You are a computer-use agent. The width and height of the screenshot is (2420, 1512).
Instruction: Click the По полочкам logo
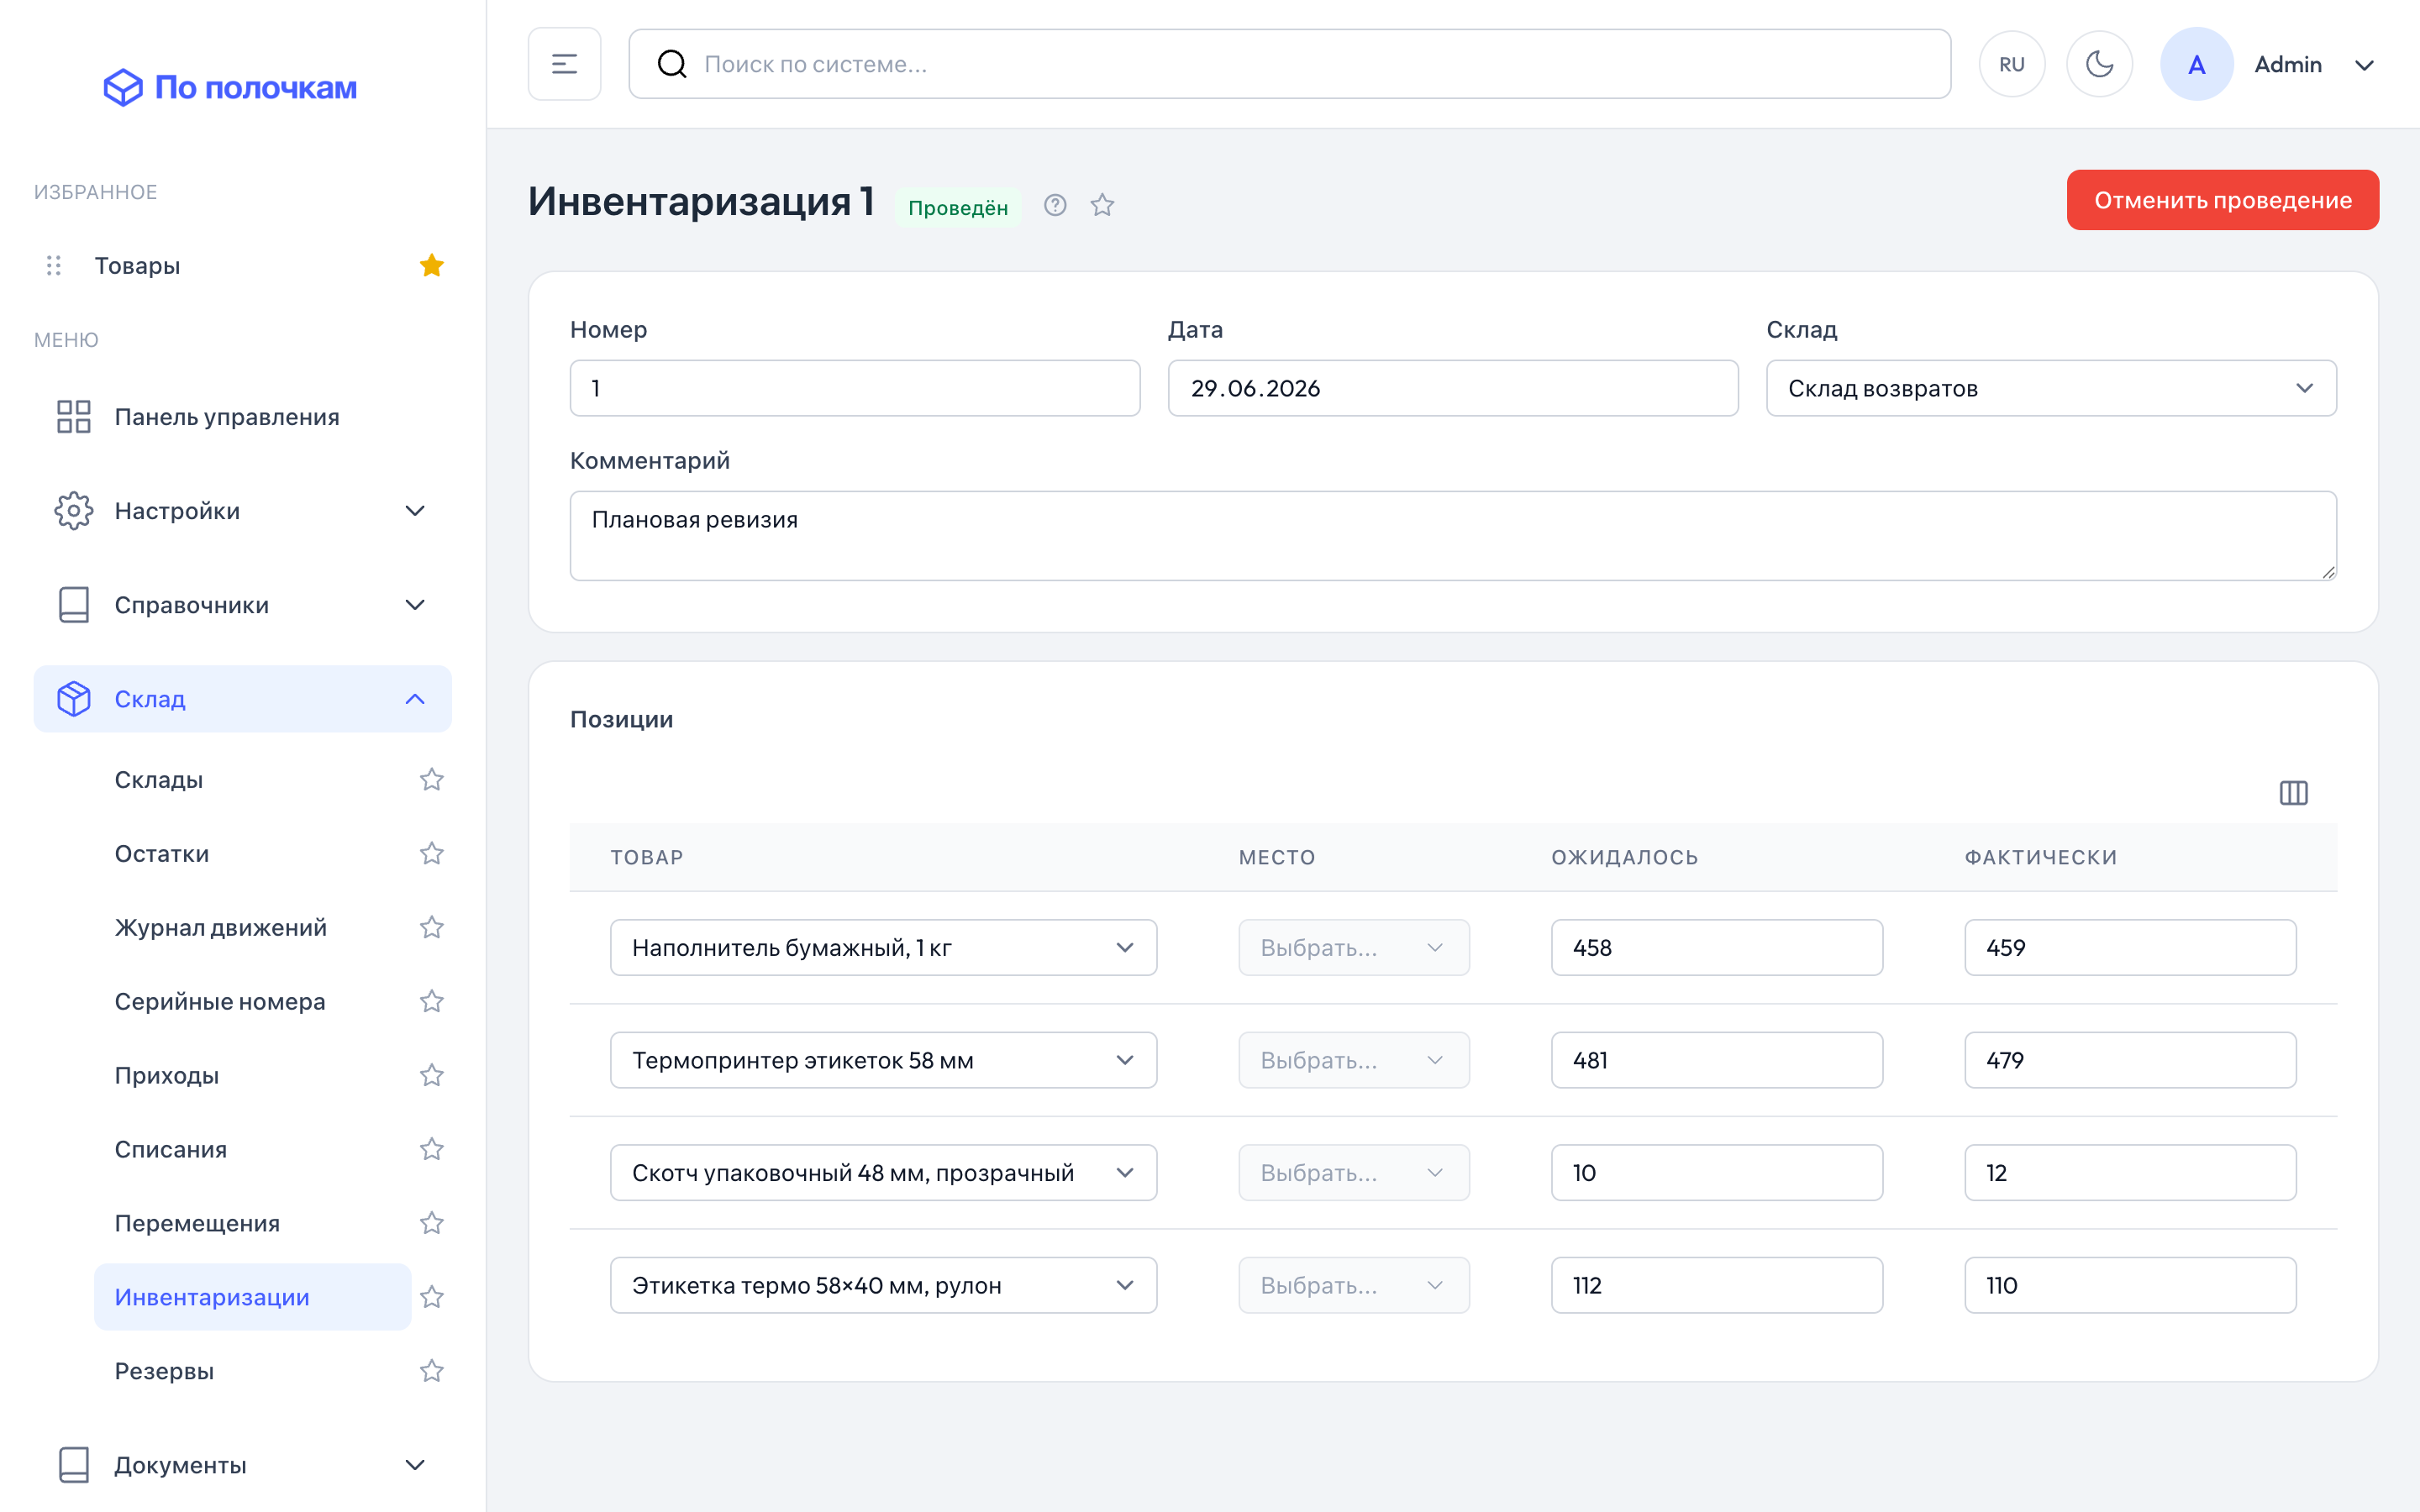point(230,87)
